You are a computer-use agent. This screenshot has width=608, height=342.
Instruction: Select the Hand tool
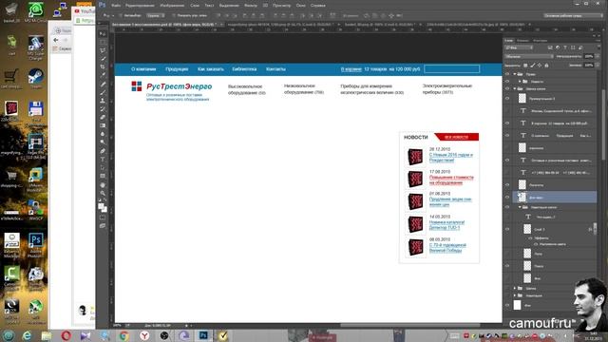pyautogui.click(x=103, y=184)
